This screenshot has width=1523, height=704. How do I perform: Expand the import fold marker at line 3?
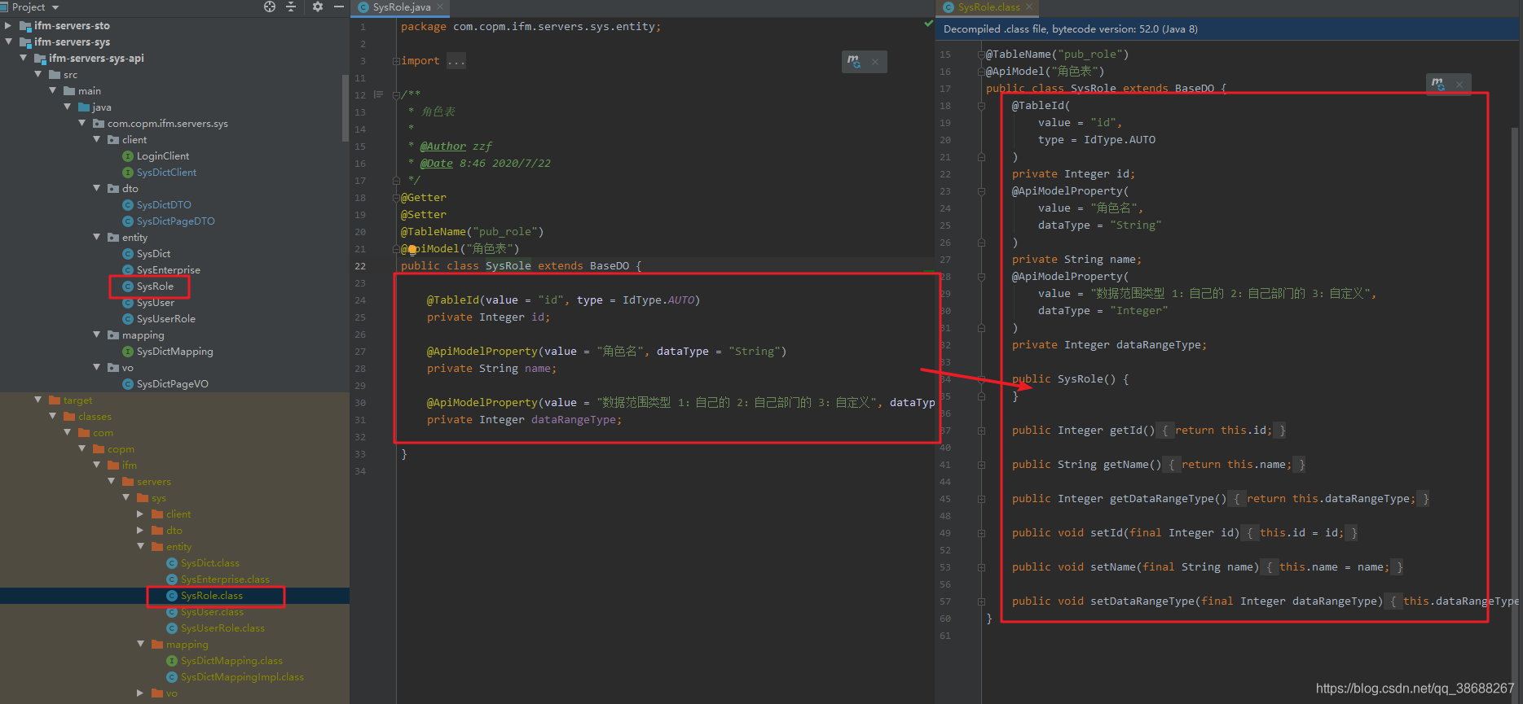click(x=396, y=61)
